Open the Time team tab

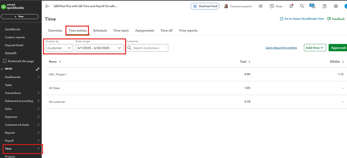point(121,30)
